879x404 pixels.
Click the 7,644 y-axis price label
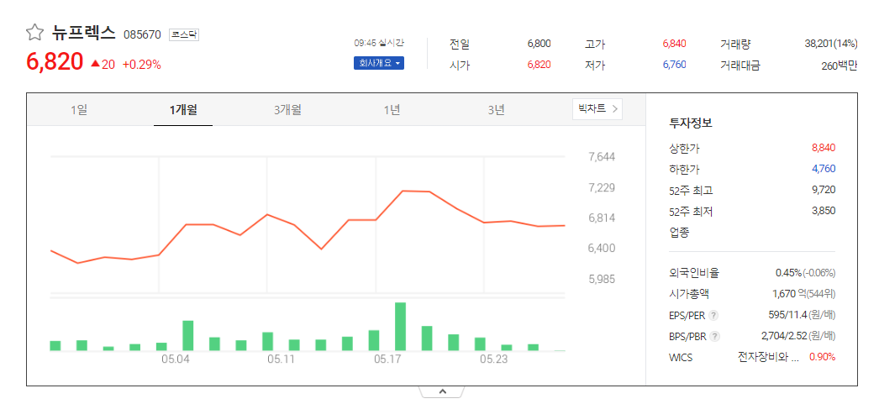[x=602, y=156]
